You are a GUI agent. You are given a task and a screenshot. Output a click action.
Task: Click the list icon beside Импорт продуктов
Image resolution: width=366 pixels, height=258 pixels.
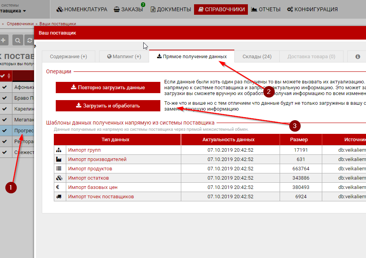pos(59,169)
